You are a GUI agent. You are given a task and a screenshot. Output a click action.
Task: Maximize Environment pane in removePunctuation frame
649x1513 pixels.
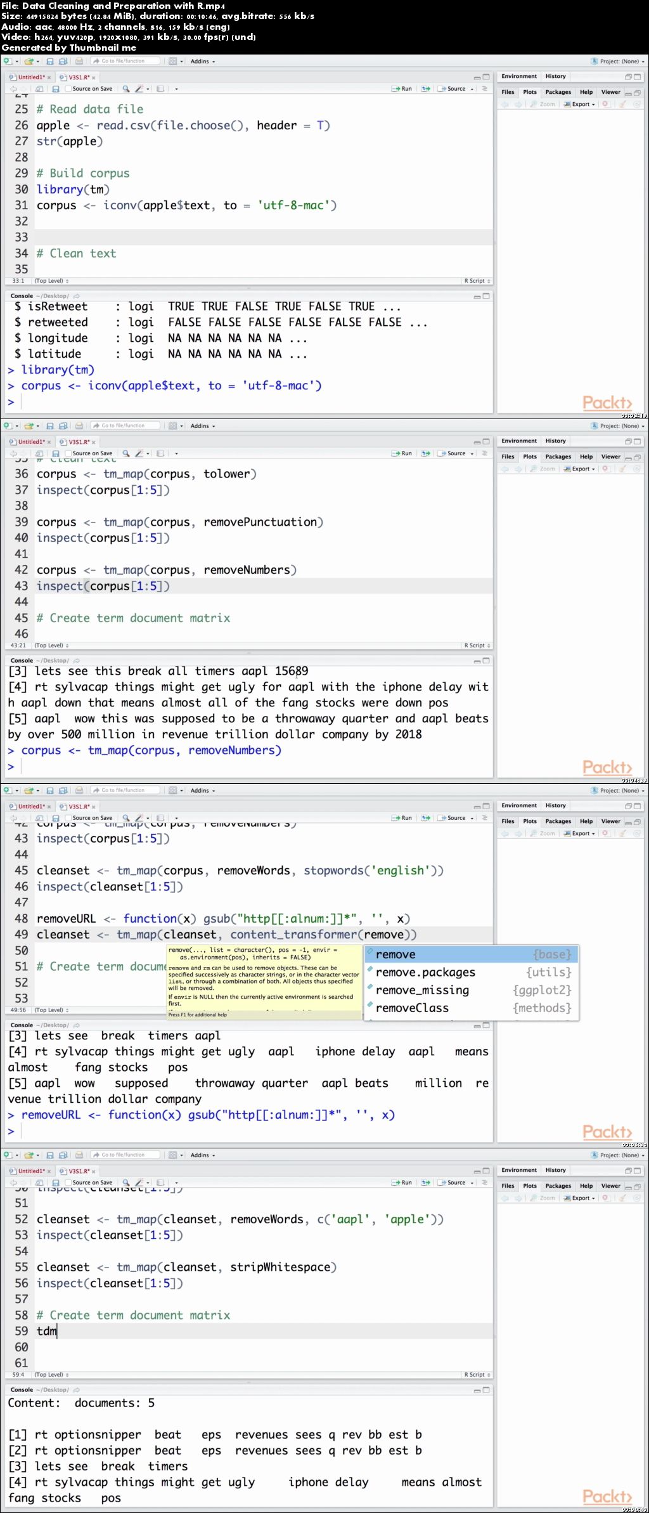638,441
